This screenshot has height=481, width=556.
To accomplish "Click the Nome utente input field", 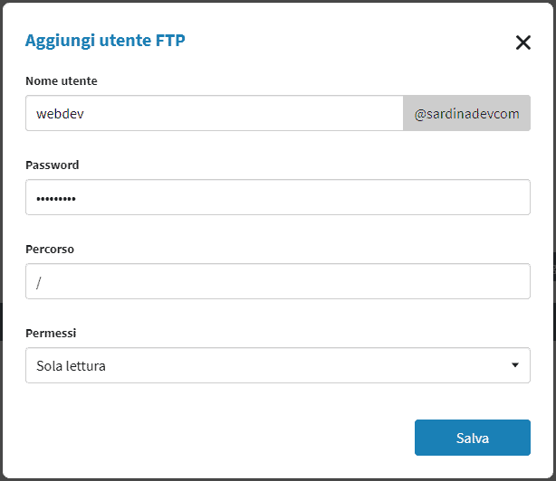I will pyautogui.click(x=214, y=114).
